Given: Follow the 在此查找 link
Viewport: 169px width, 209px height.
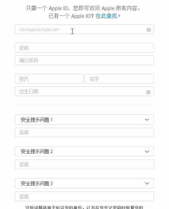Looking at the screenshot, I should pos(106,16).
